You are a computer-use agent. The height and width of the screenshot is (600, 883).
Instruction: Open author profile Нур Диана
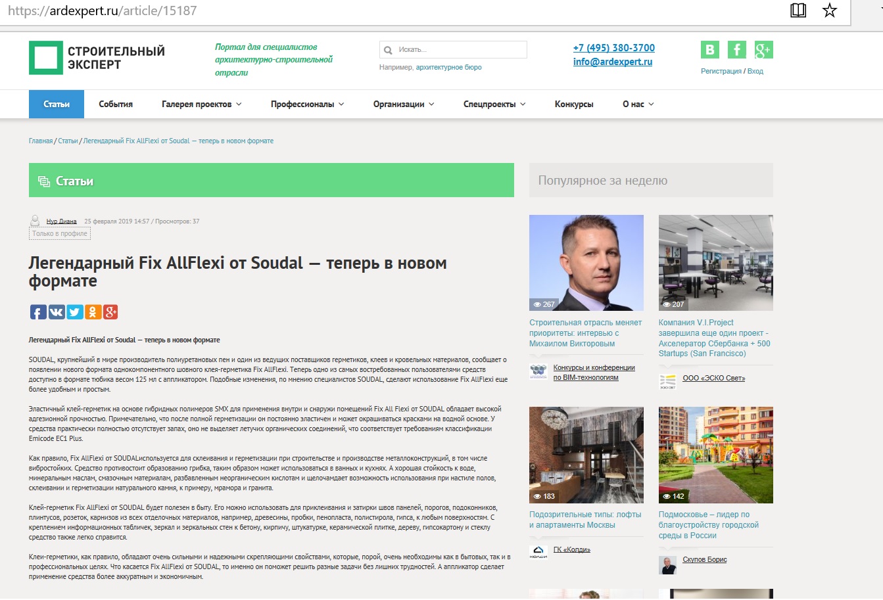[x=62, y=221]
